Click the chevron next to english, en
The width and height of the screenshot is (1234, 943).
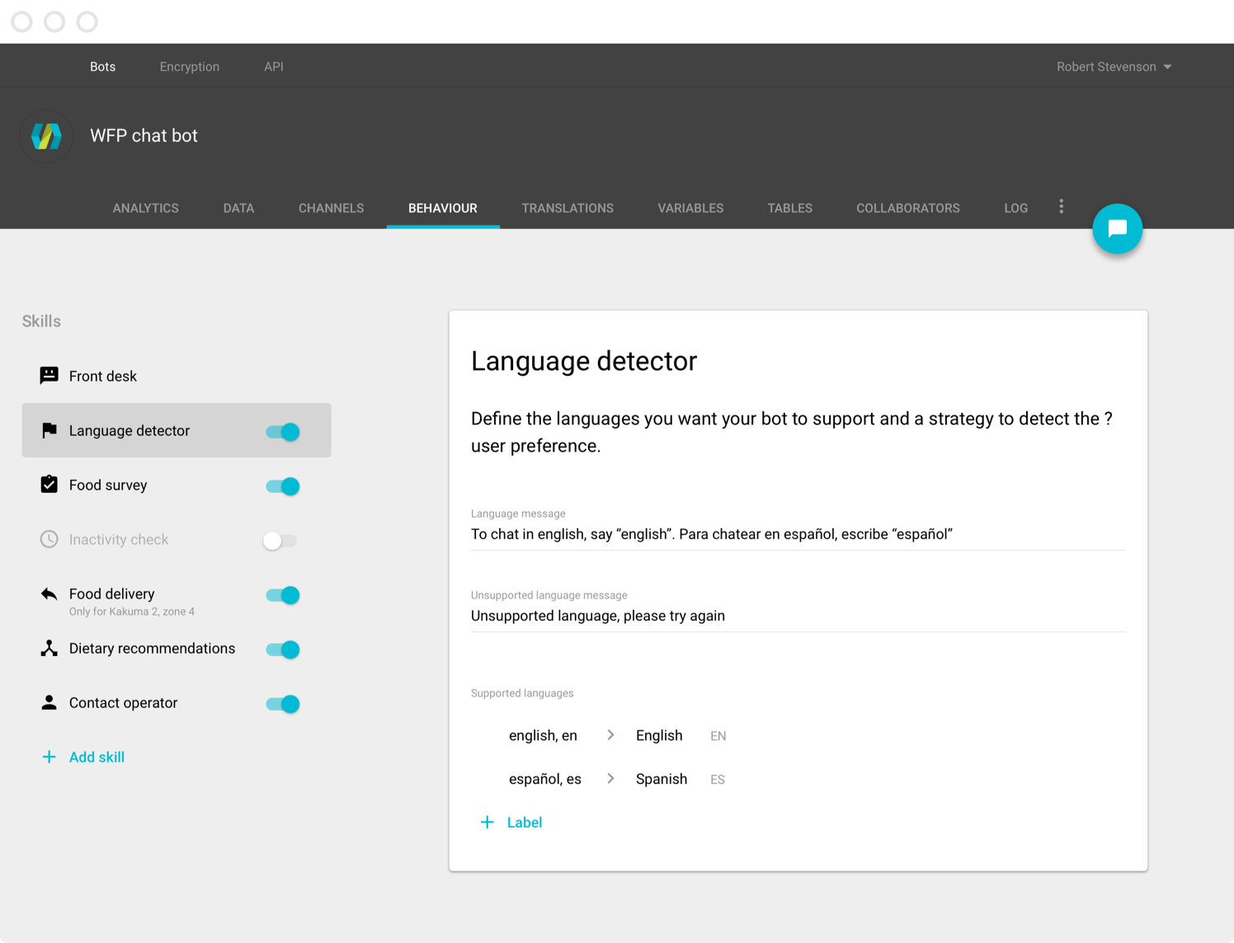tap(610, 734)
